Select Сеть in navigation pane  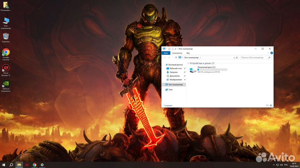(169, 90)
